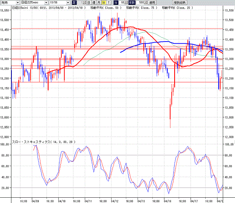Viewport: 235px width, 203px height.
Task: Select the 月 monthly timeframe button
Action: pyautogui.click(x=99, y=2)
